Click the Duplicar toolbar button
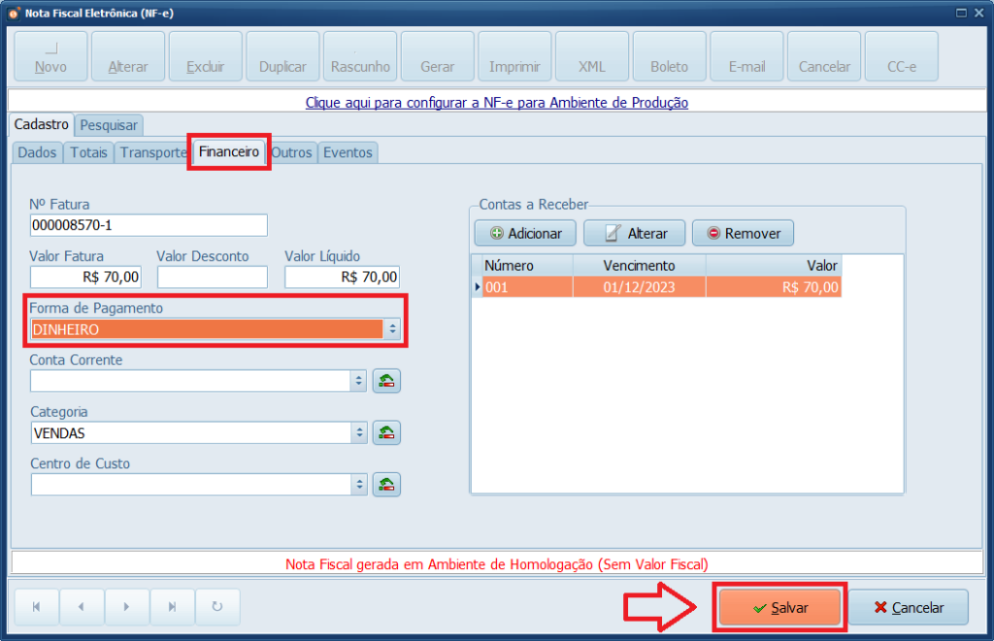 pos(282,56)
